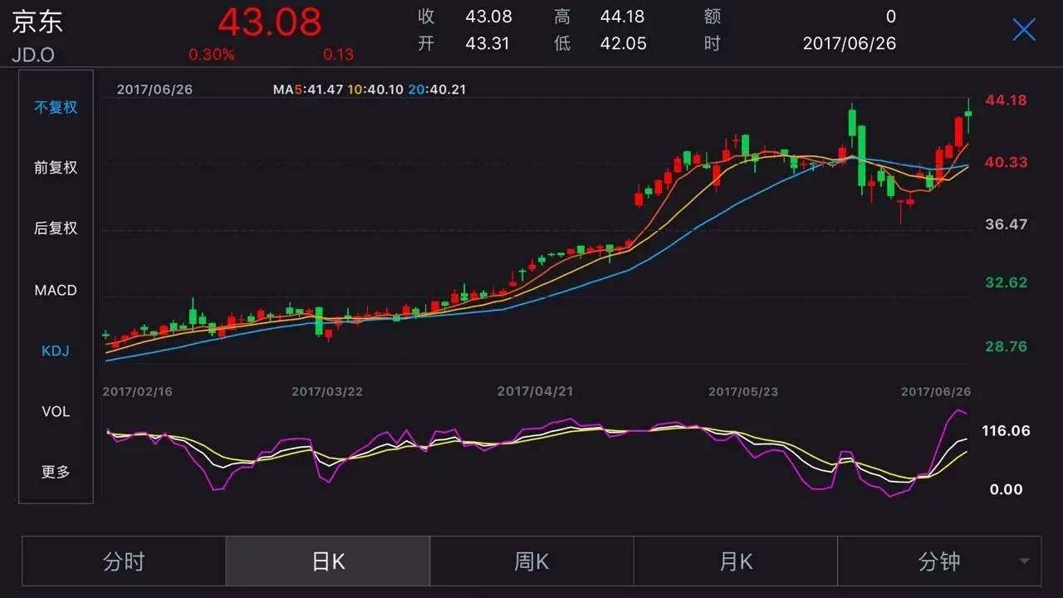Click the 京东 stock name
The image size is (1063, 598).
click(37, 22)
